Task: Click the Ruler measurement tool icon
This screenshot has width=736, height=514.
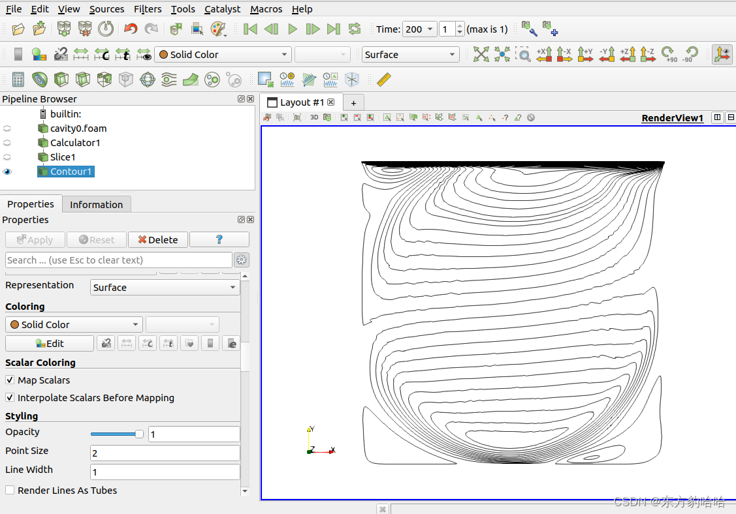Action: [384, 80]
